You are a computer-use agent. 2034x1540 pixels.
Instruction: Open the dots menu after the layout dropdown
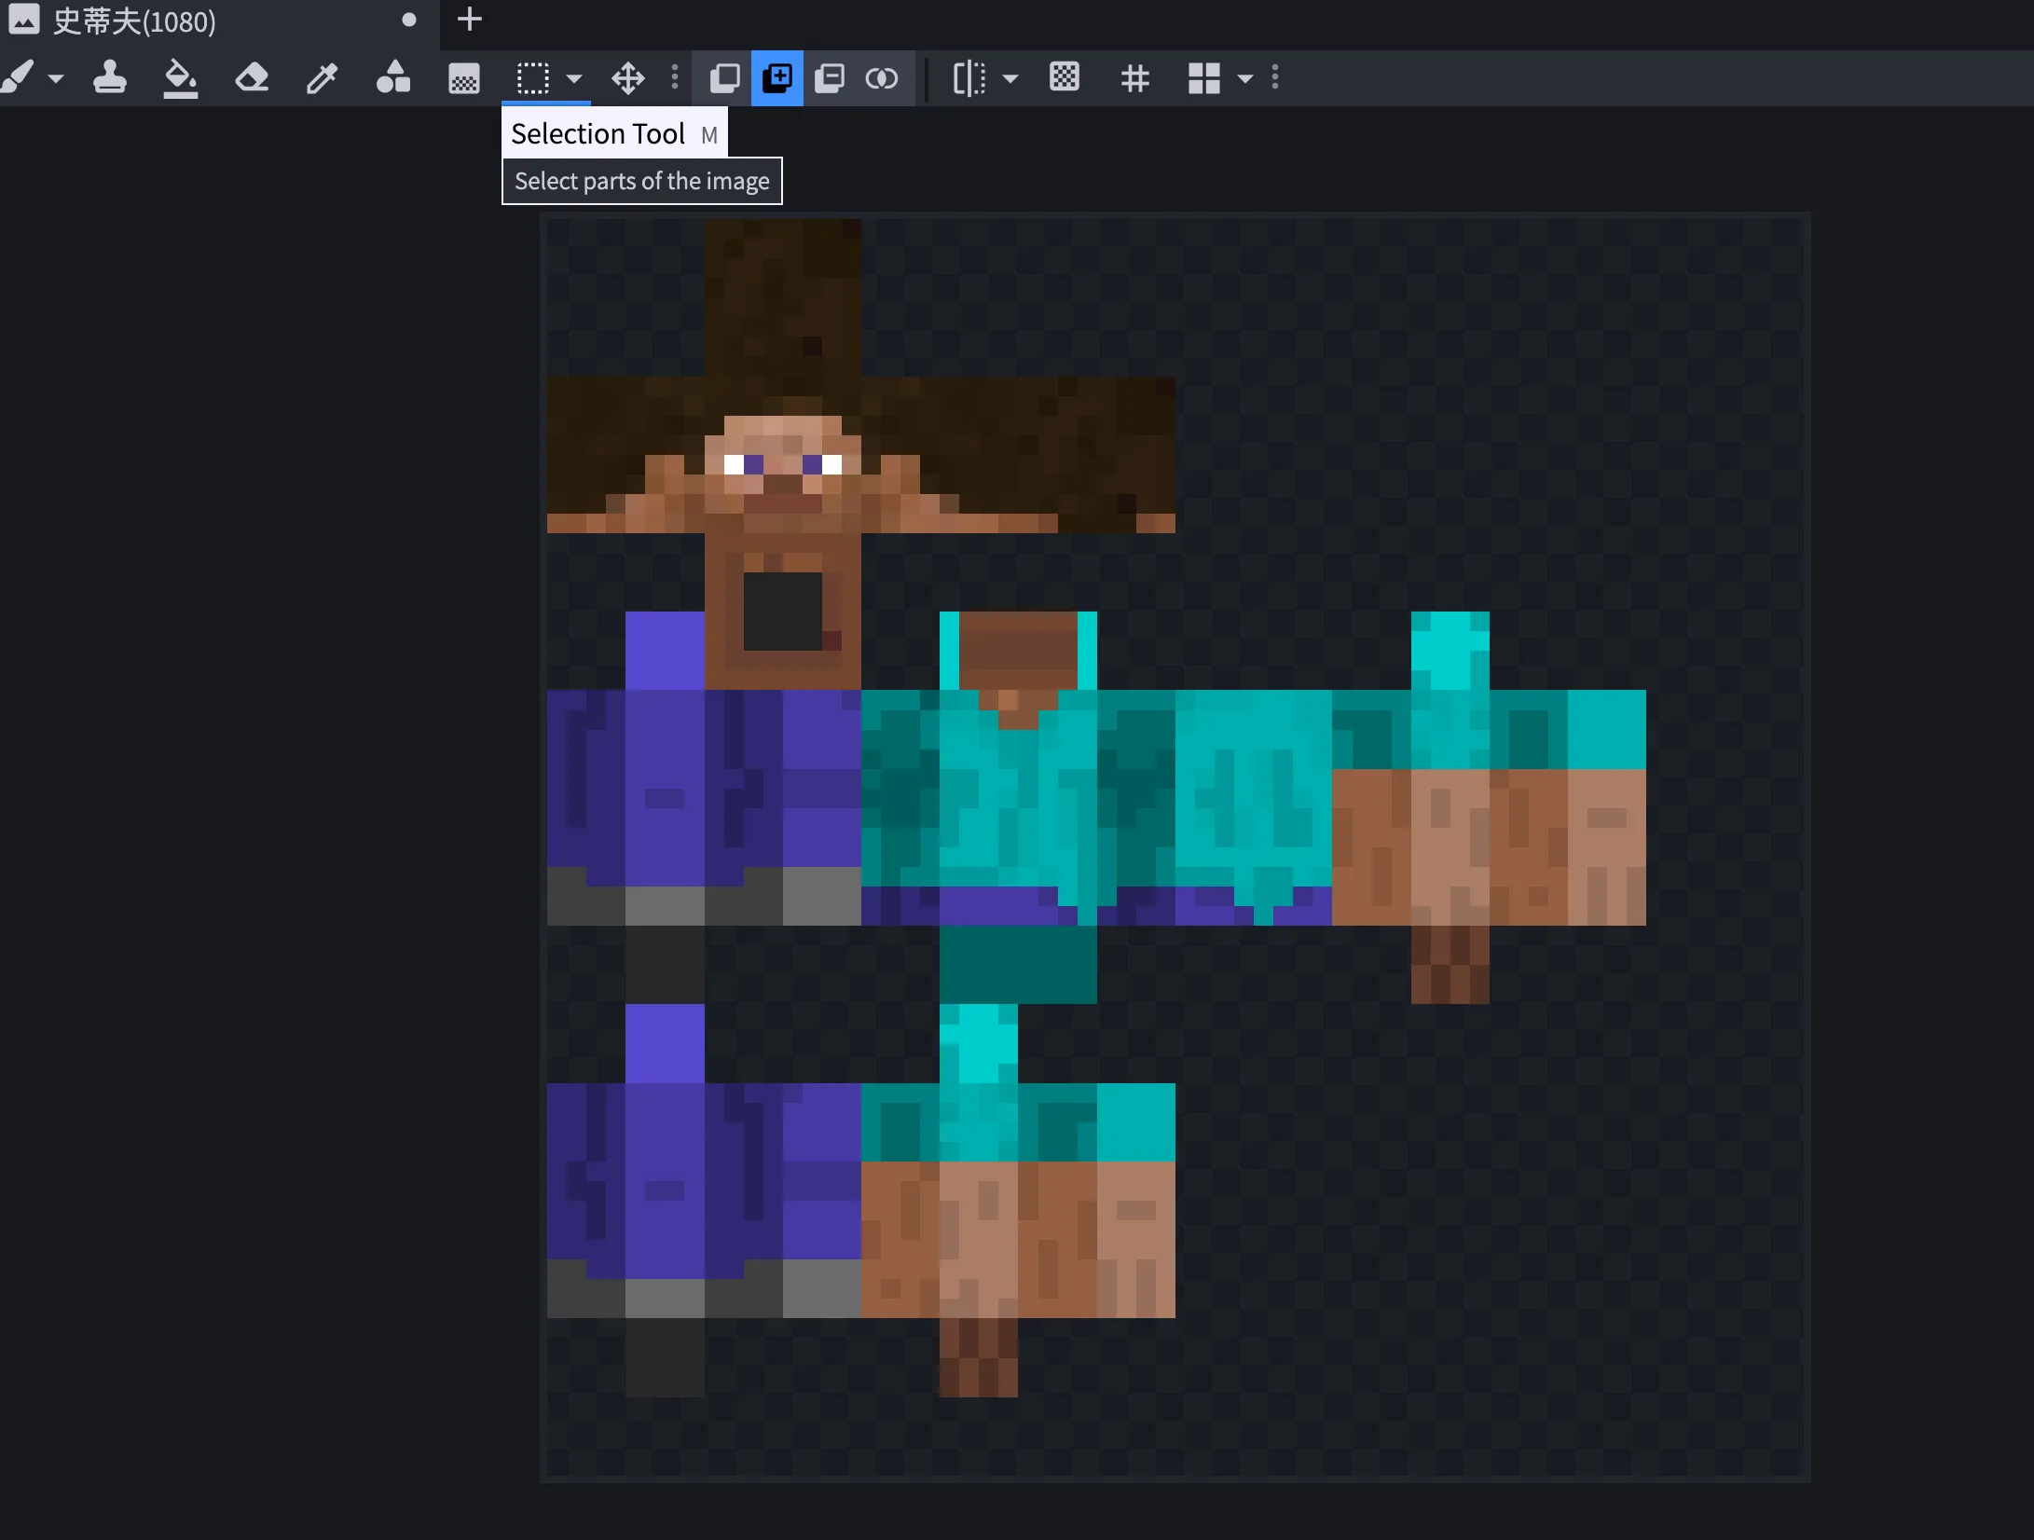click(1275, 77)
